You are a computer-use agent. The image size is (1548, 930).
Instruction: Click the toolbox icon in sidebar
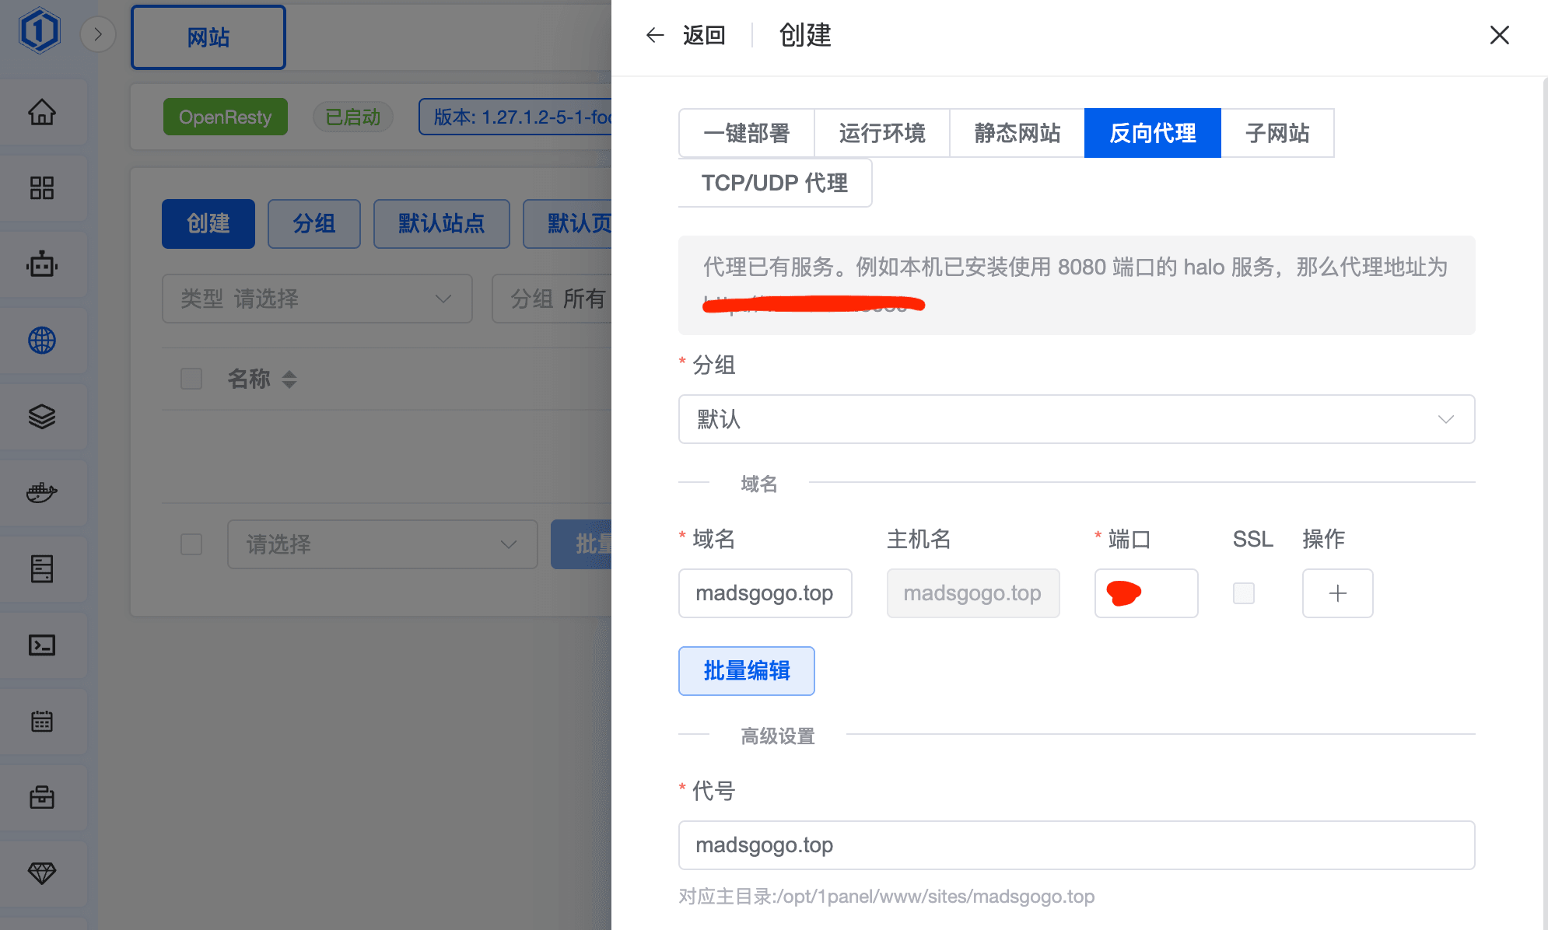42,798
